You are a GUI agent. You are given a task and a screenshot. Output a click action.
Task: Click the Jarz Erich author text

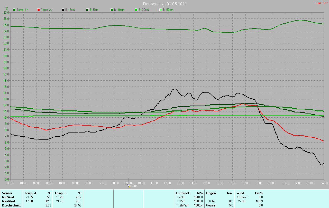[x=322, y=3]
